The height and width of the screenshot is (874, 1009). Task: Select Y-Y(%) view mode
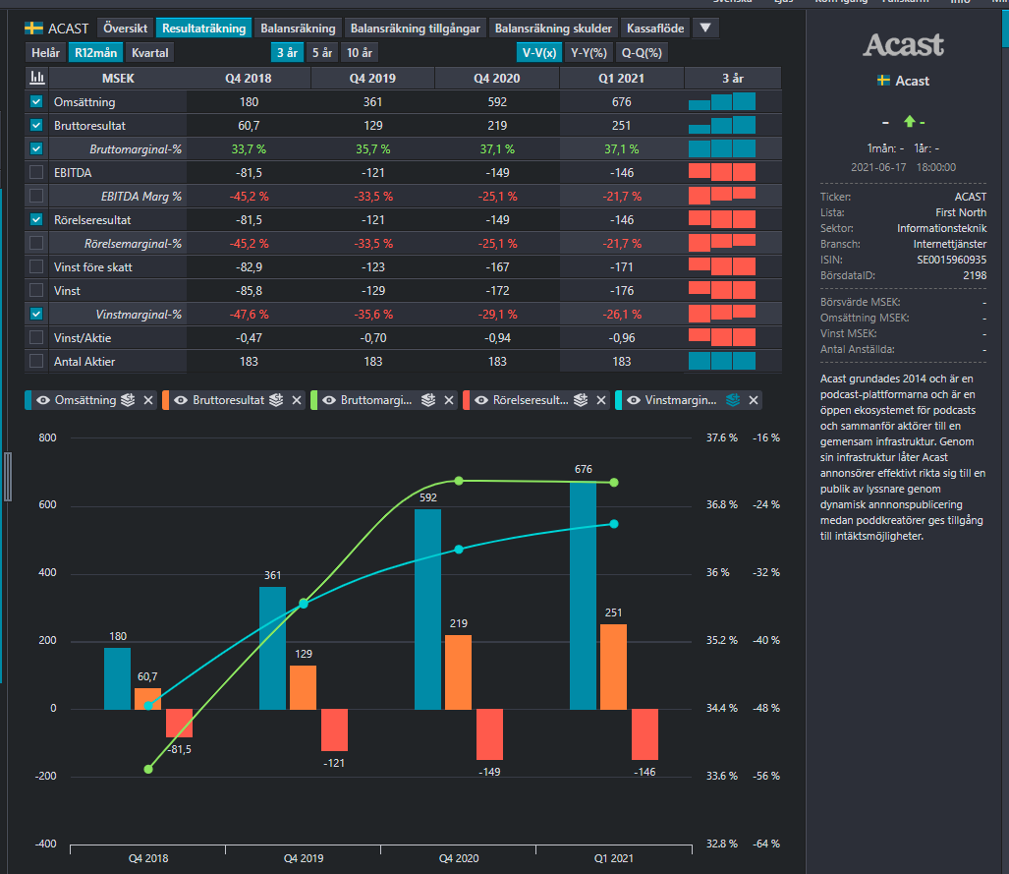[x=589, y=53]
